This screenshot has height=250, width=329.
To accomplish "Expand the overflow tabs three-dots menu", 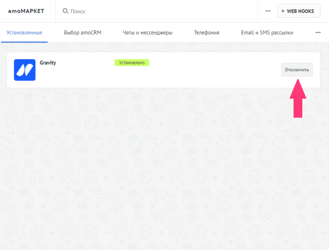I will pyautogui.click(x=318, y=33).
